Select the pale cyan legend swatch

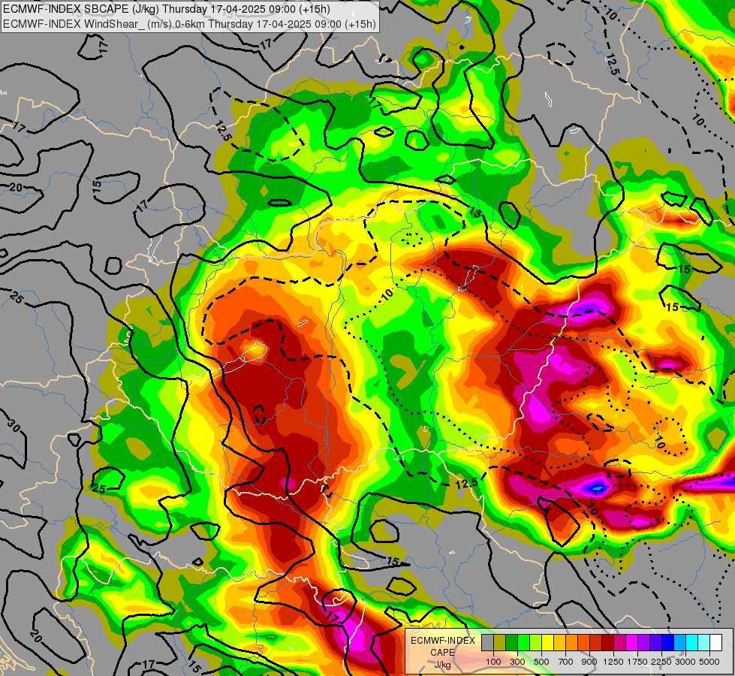coord(704,643)
